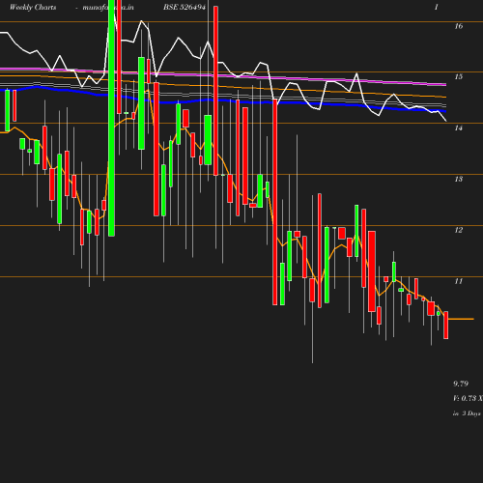
Task: Click the munafa website watermark text
Action: (108, 7)
